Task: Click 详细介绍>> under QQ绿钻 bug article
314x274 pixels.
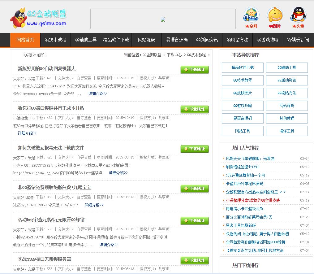Action: tap(109, 245)
